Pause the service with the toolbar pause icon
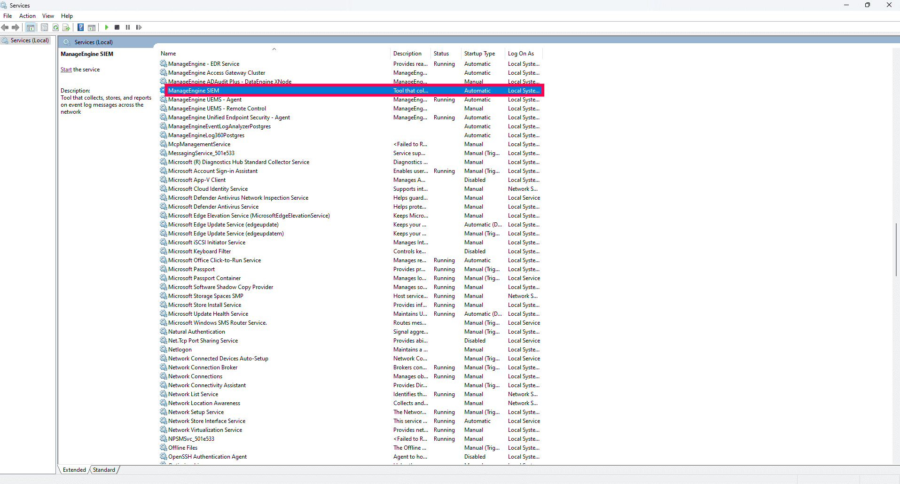 tap(128, 27)
